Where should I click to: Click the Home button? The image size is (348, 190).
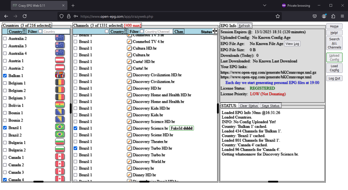[x=334, y=26]
